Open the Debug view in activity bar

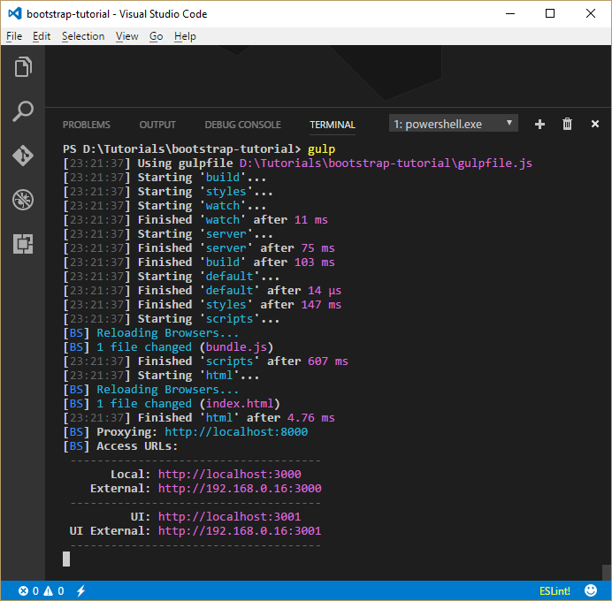point(23,199)
